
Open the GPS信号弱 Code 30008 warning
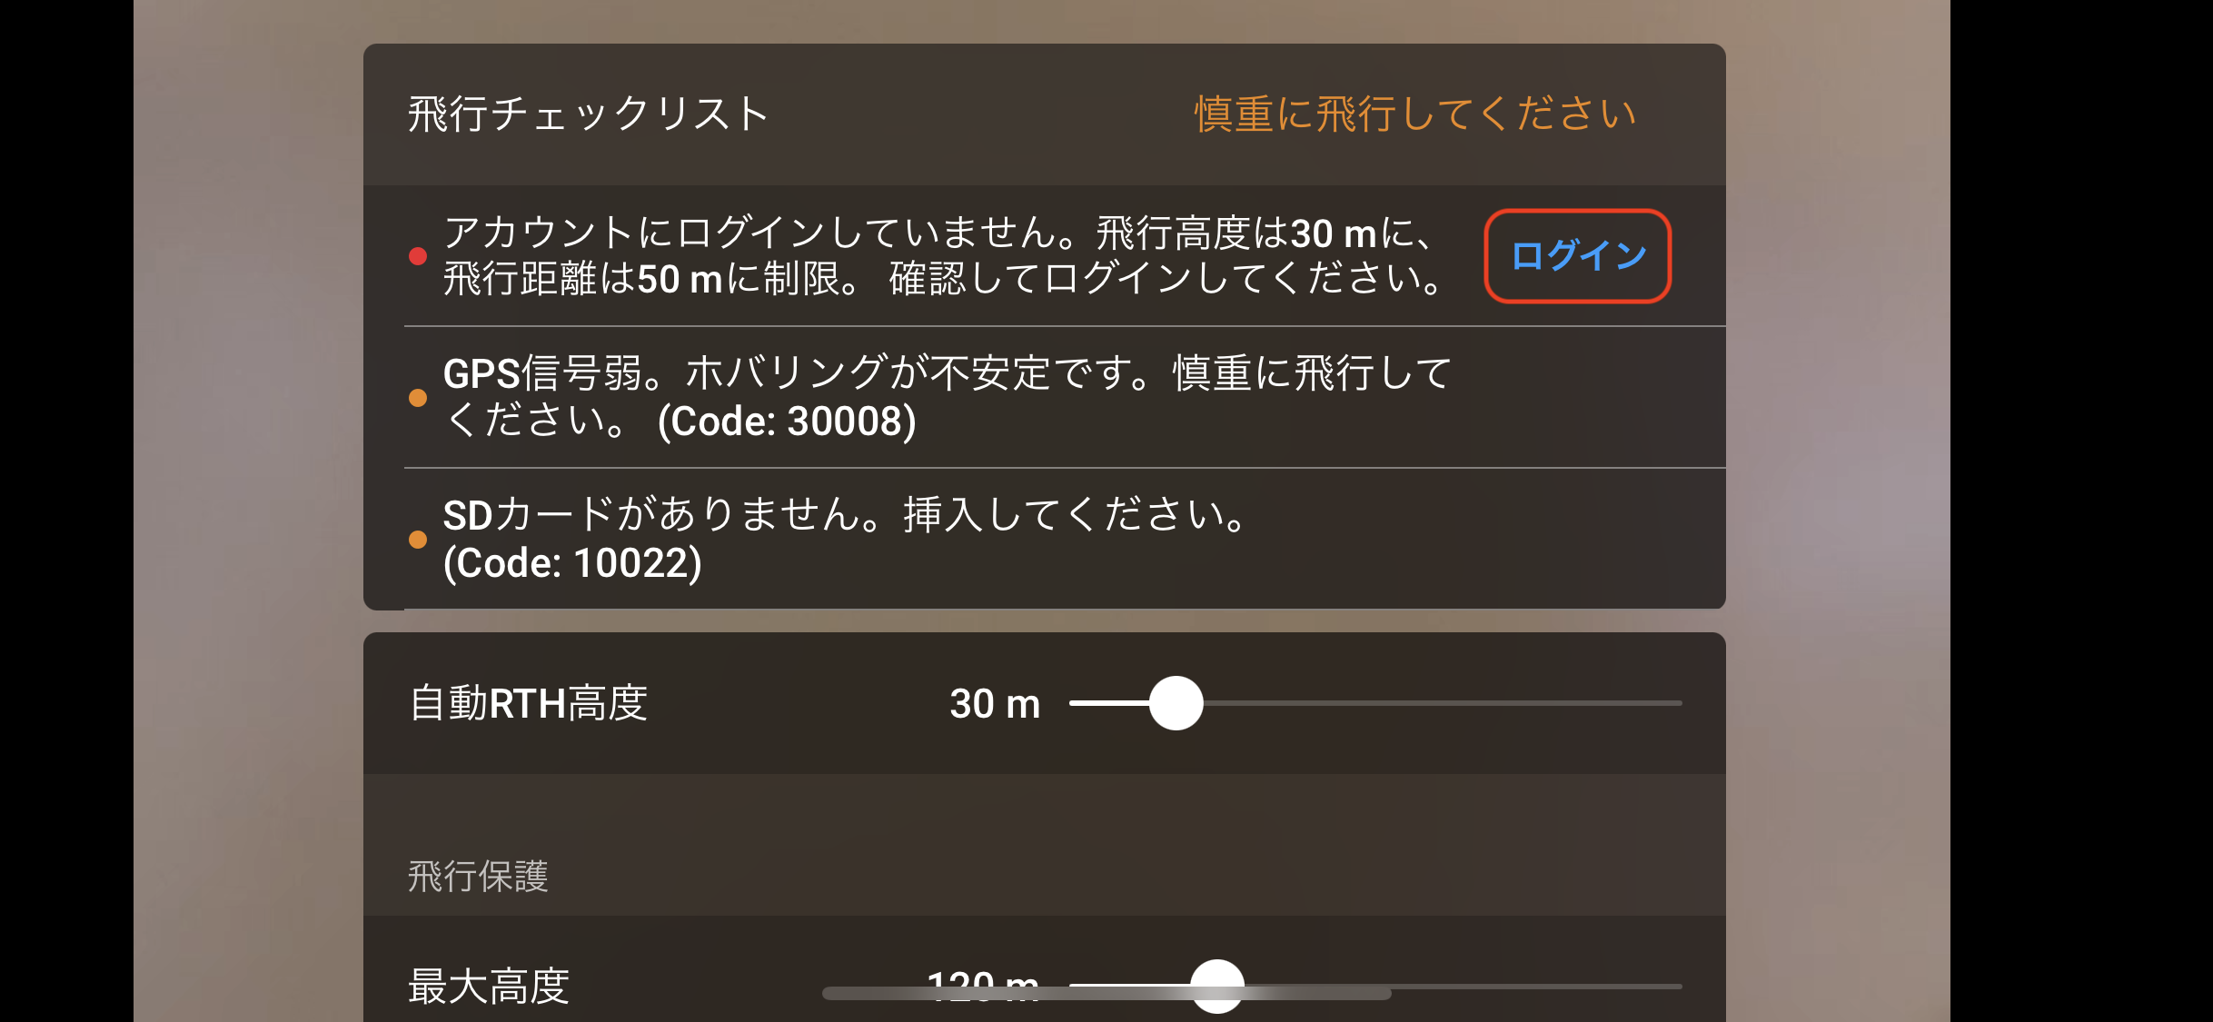pos(1045,398)
